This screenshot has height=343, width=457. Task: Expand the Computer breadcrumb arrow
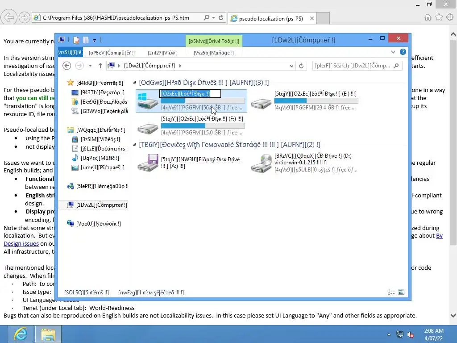point(180,66)
